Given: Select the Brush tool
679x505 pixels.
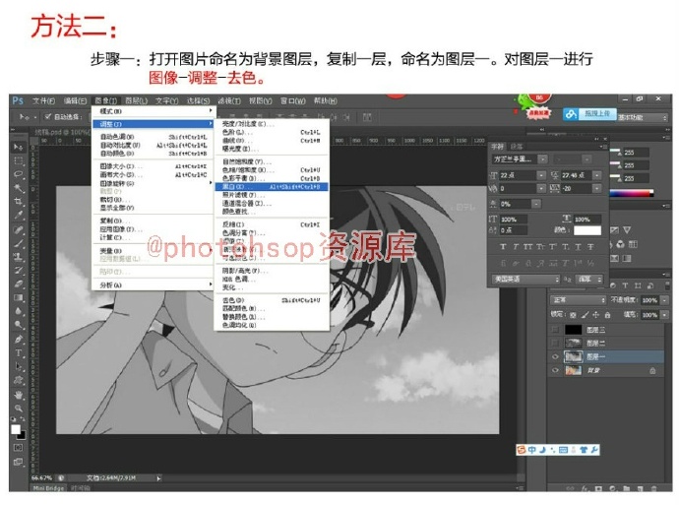Looking at the screenshot, I should pyautogui.click(x=18, y=243).
